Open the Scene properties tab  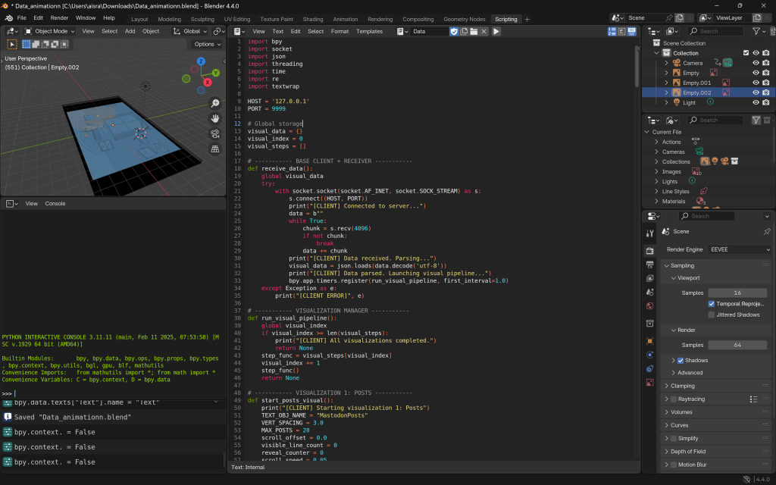pos(649,293)
